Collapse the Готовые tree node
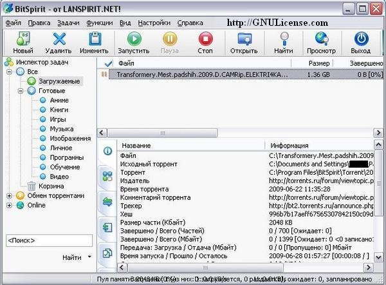Image resolution: width=386 pixels, height=285 pixels. [21, 91]
